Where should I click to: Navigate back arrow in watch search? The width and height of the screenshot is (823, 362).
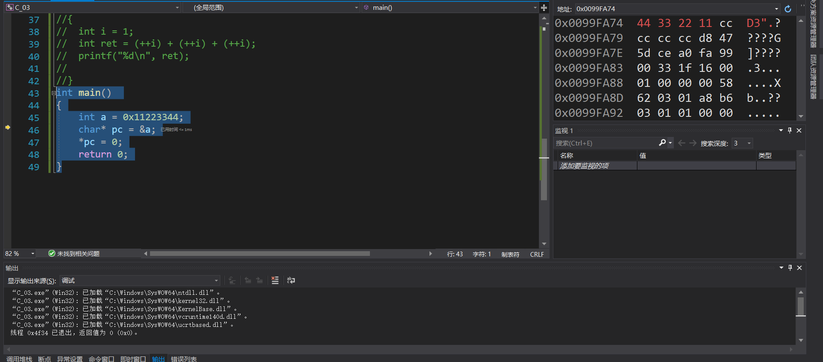point(682,143)
